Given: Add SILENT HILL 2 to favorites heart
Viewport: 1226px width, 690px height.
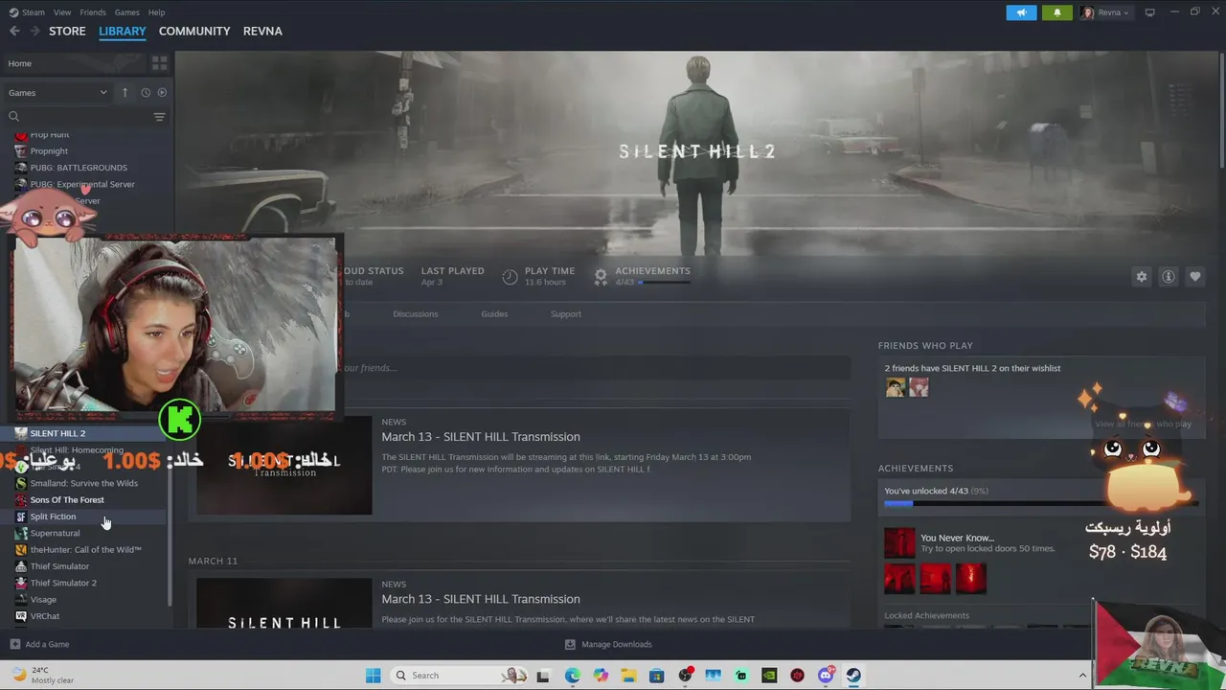Looking at the screenshot, I should (1195, 276).
